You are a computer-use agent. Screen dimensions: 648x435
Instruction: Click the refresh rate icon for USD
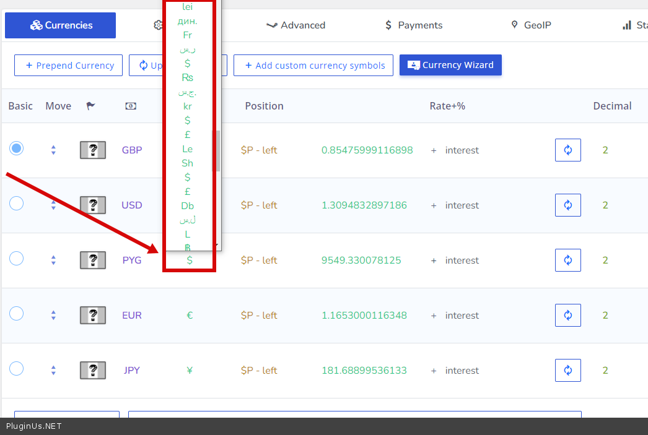click(x=567, y=205)
